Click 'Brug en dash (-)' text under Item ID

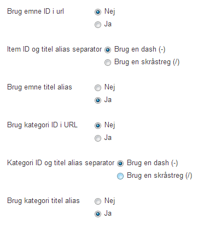tap(140, 49)
